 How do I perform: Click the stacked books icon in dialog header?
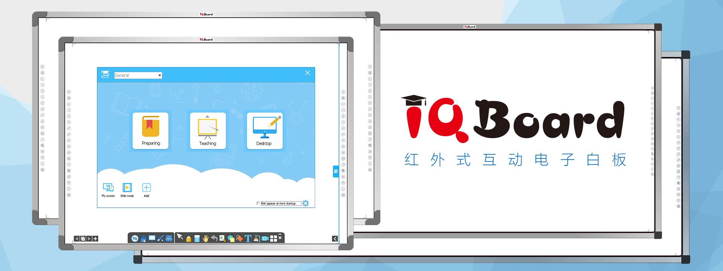(105, 75)
